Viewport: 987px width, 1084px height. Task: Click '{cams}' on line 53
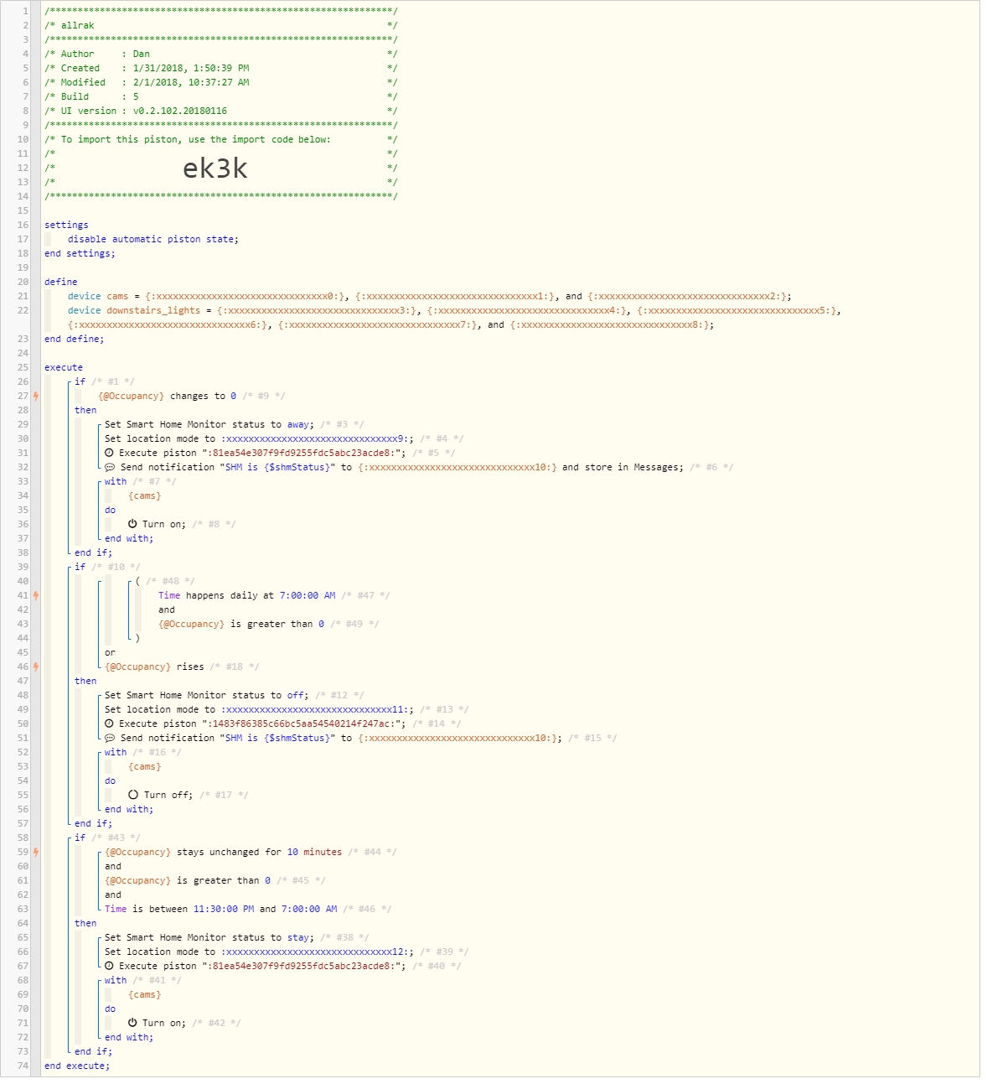click(145, 766)
